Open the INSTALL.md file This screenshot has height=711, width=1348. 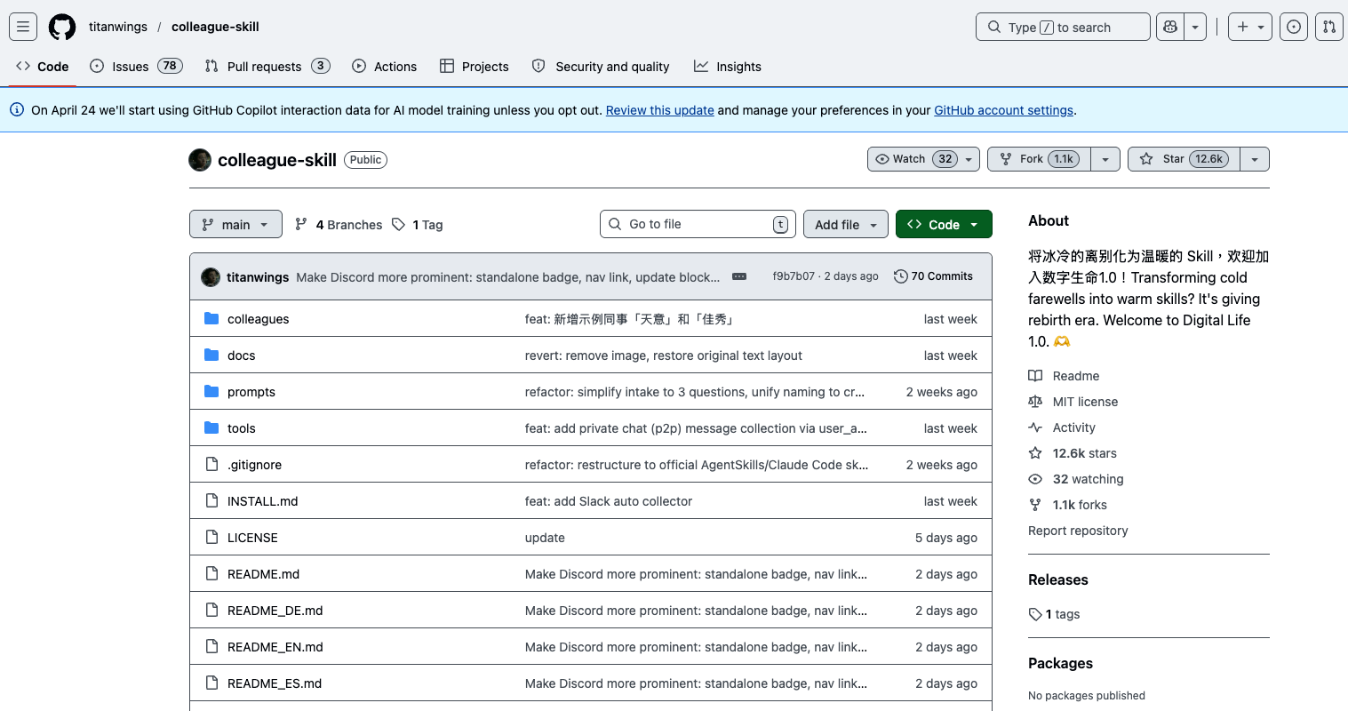tap(262, 501)
